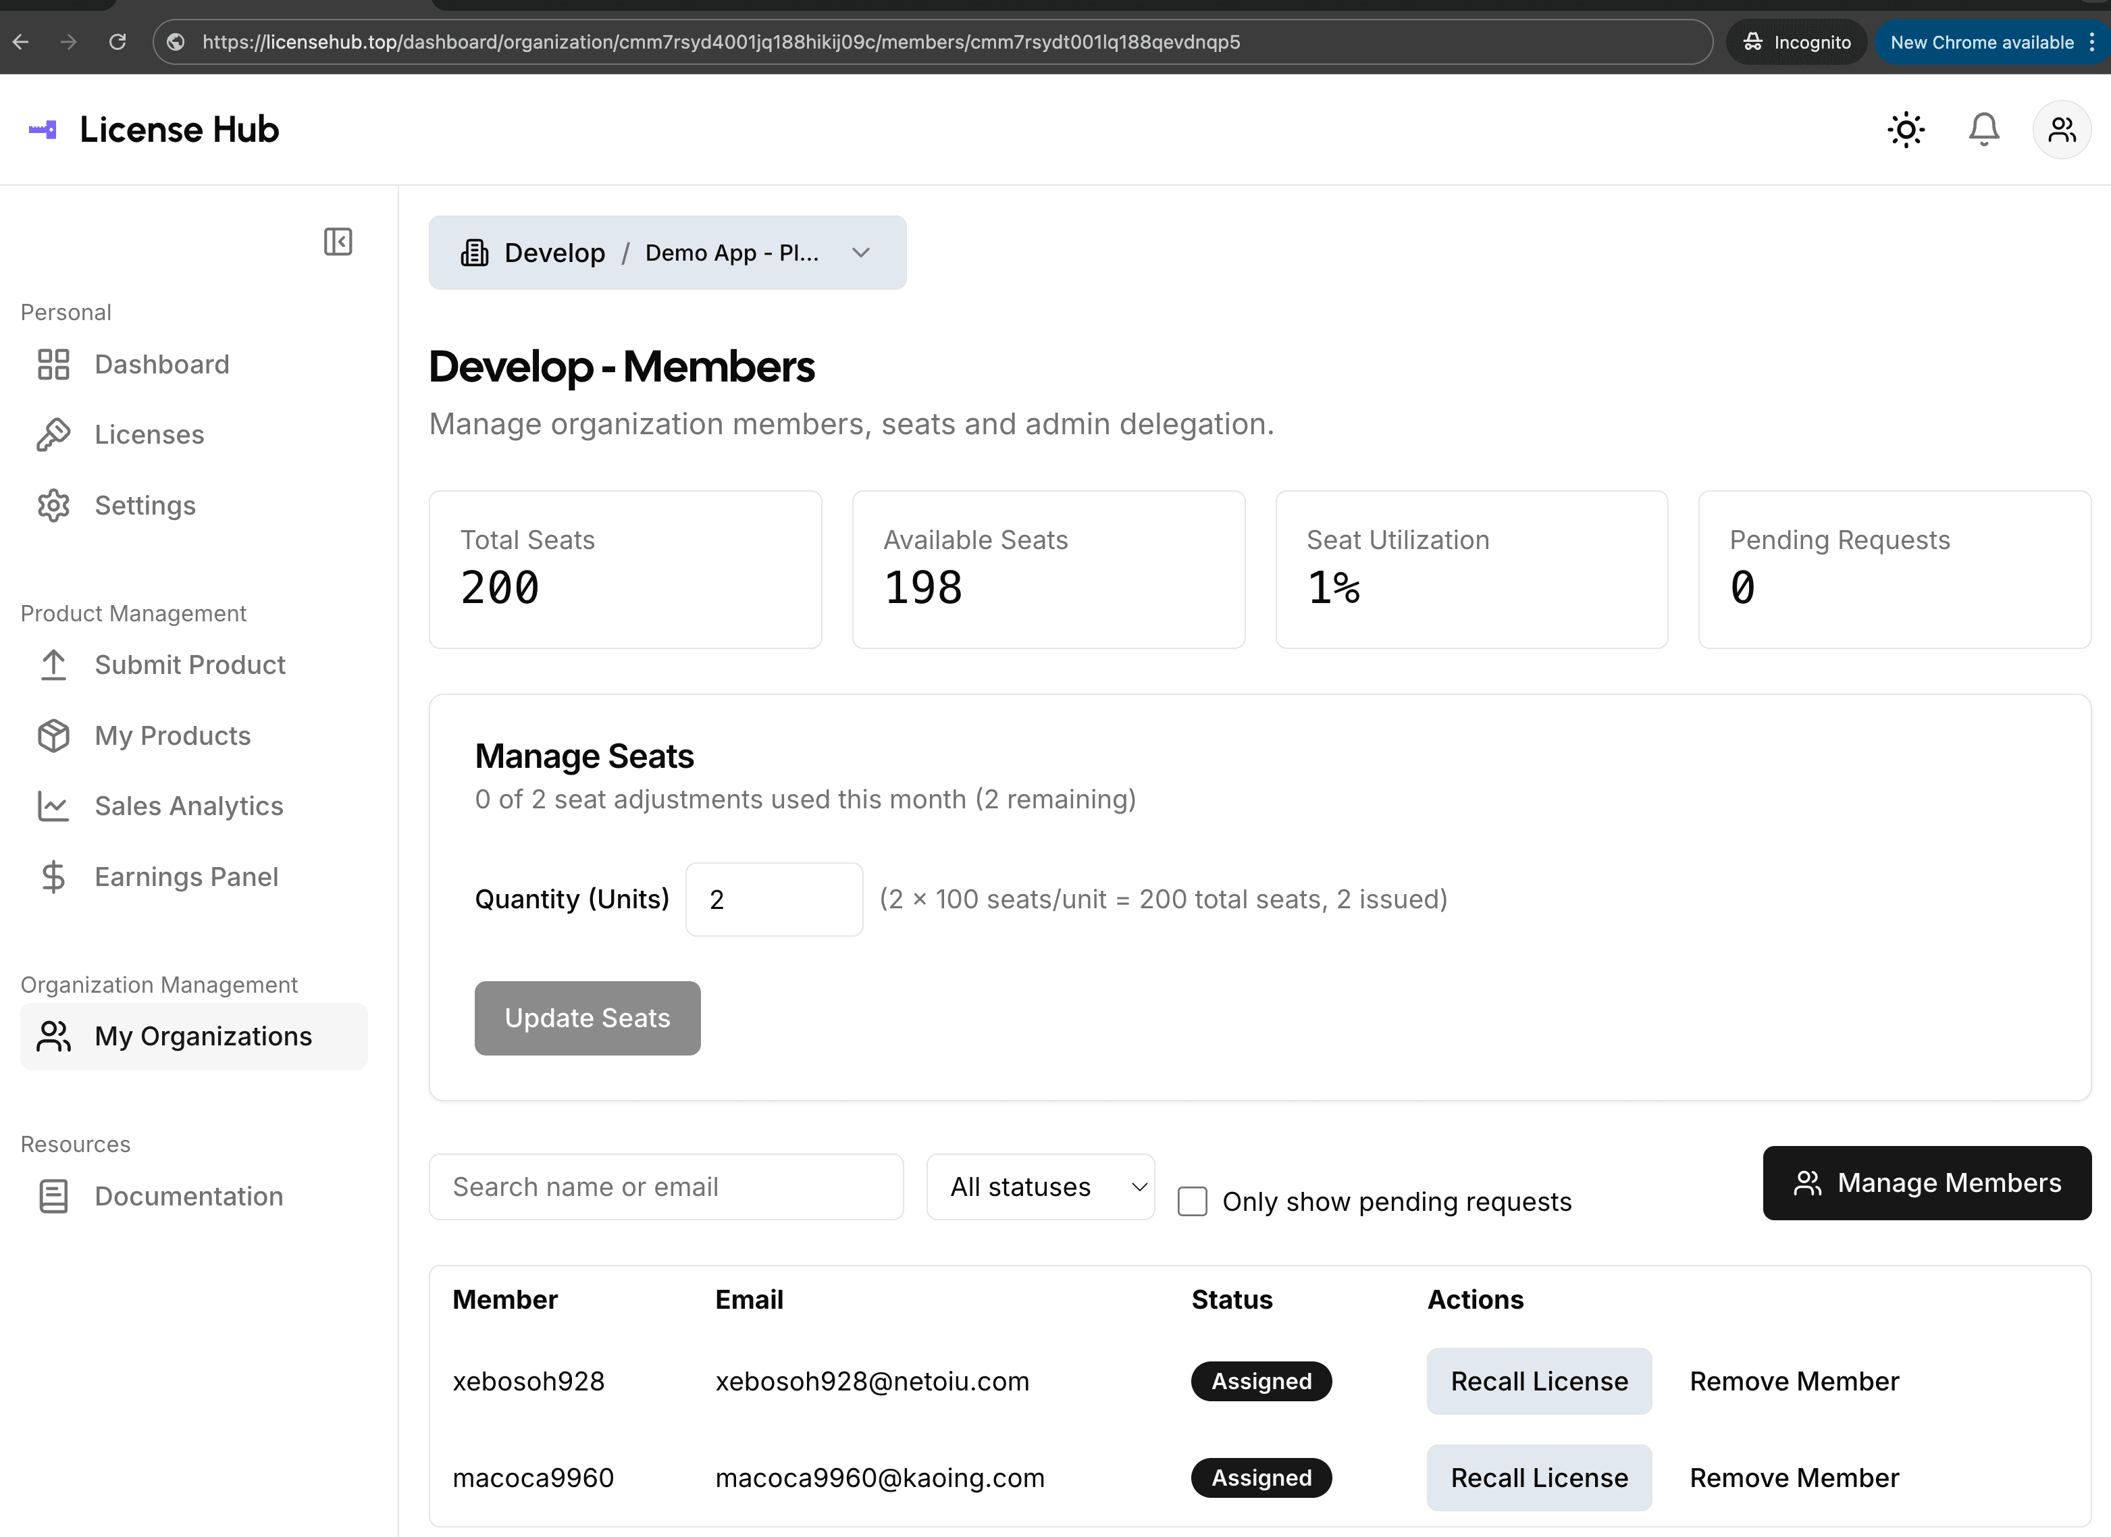Remove member macoca9960
The height and width of the screenshot is (1537, 2111).
(x=1794, y=1476)
